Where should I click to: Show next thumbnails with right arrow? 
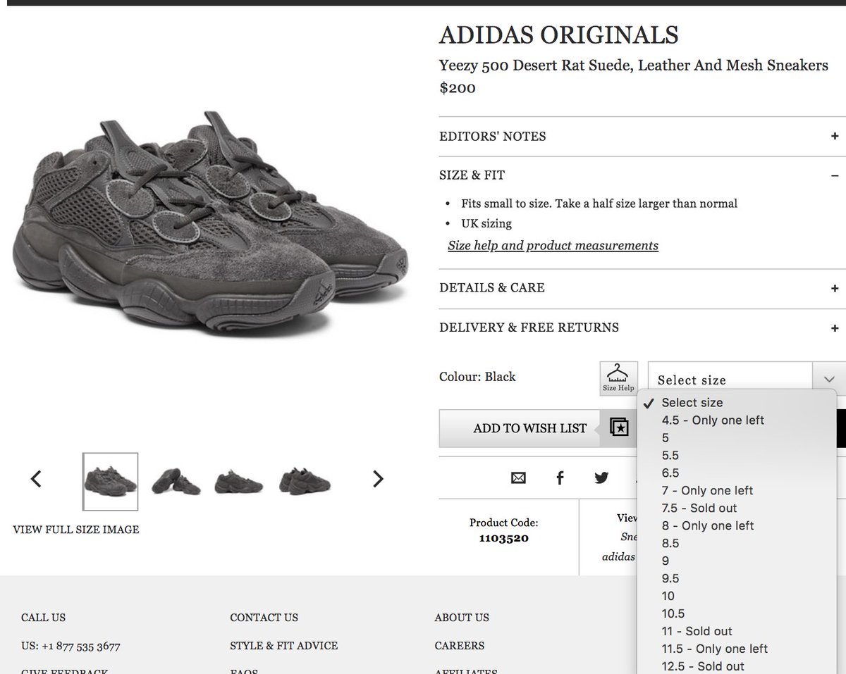[379, 479]
